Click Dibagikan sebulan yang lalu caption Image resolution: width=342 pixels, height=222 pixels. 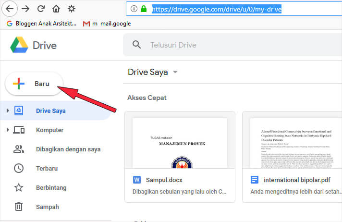point(179,191)
